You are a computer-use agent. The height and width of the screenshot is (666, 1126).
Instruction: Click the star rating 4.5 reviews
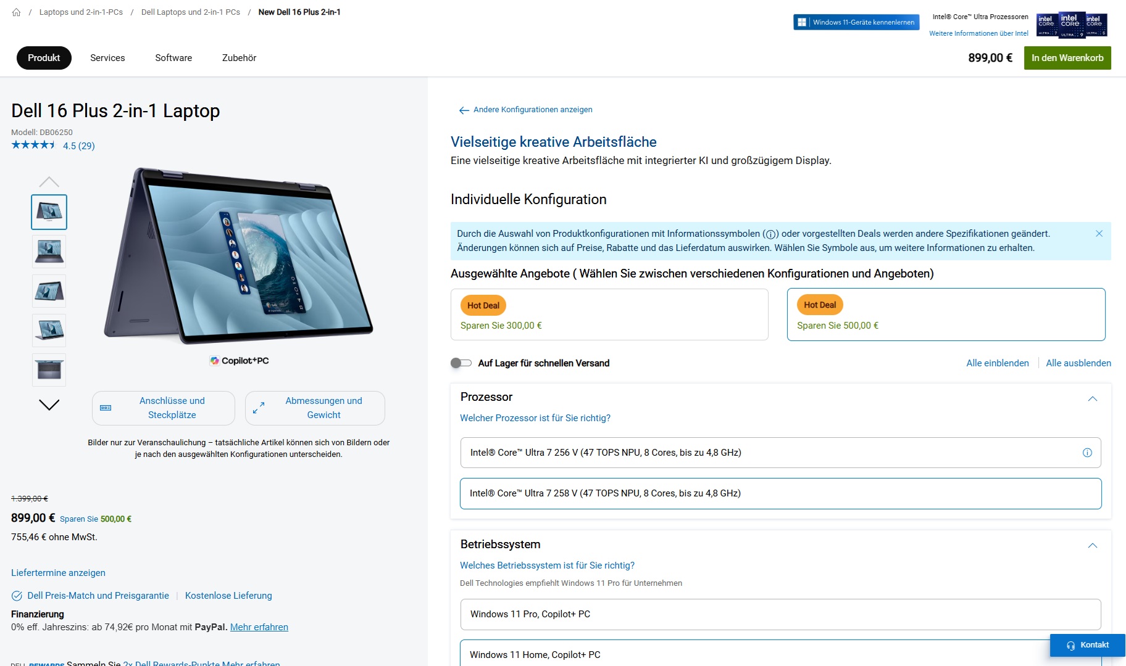(x=53, y=146)
